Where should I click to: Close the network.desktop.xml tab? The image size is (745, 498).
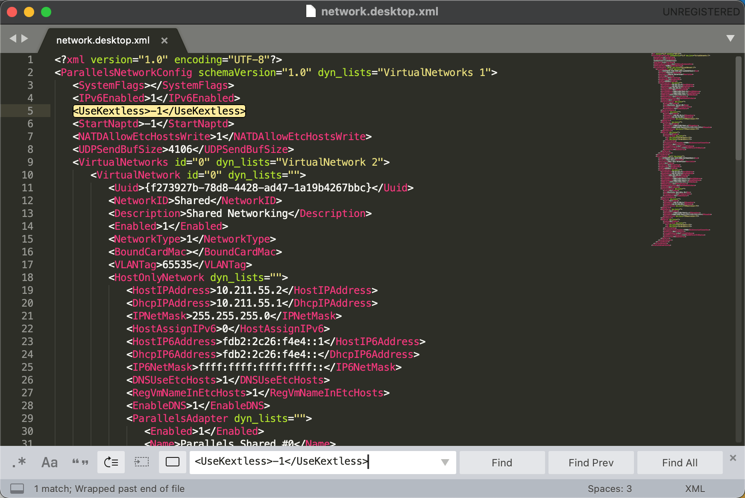pyautogui.click(x=164, y=41)
